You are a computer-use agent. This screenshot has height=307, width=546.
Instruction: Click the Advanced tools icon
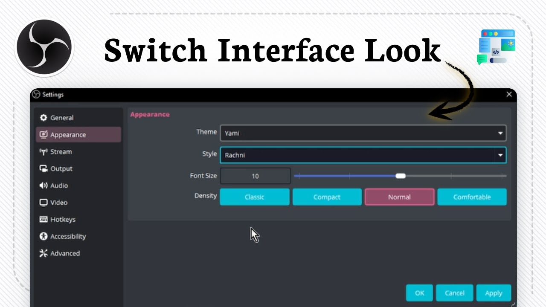point(43,253)
